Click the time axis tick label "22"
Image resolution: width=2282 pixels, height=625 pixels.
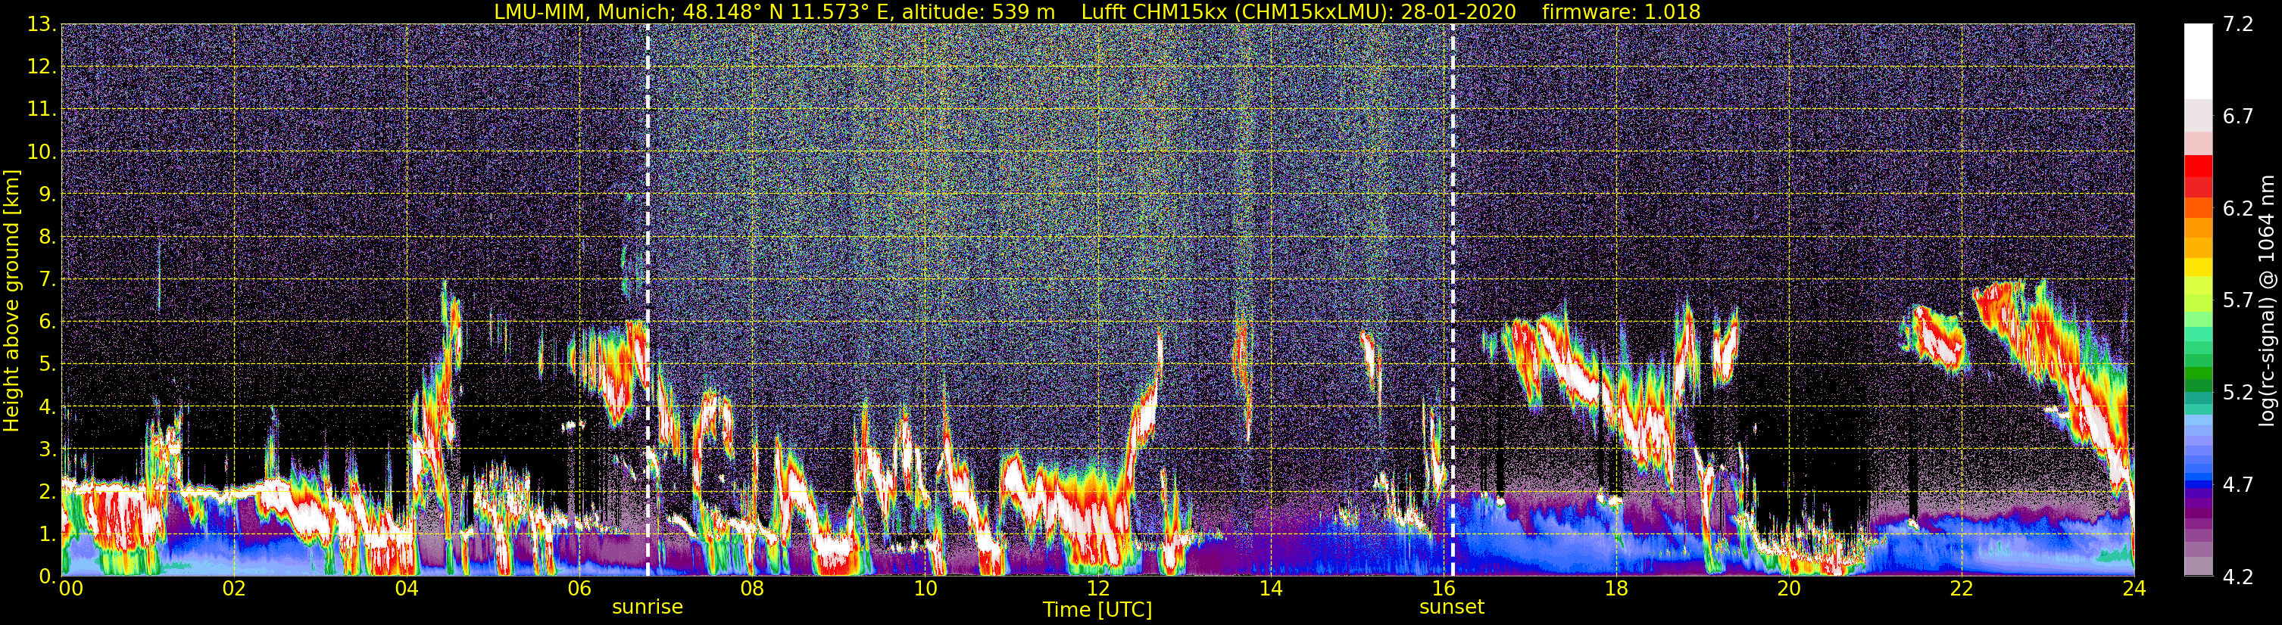click(1962, 589)
